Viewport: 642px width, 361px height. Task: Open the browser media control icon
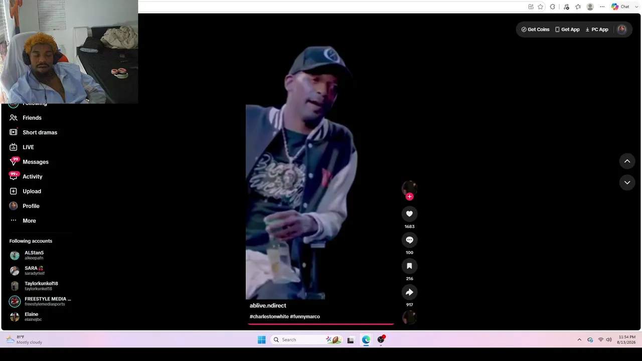click(566, 7)
